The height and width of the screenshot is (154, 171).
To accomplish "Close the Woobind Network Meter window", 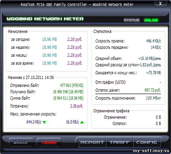I will tap(160, 4).
